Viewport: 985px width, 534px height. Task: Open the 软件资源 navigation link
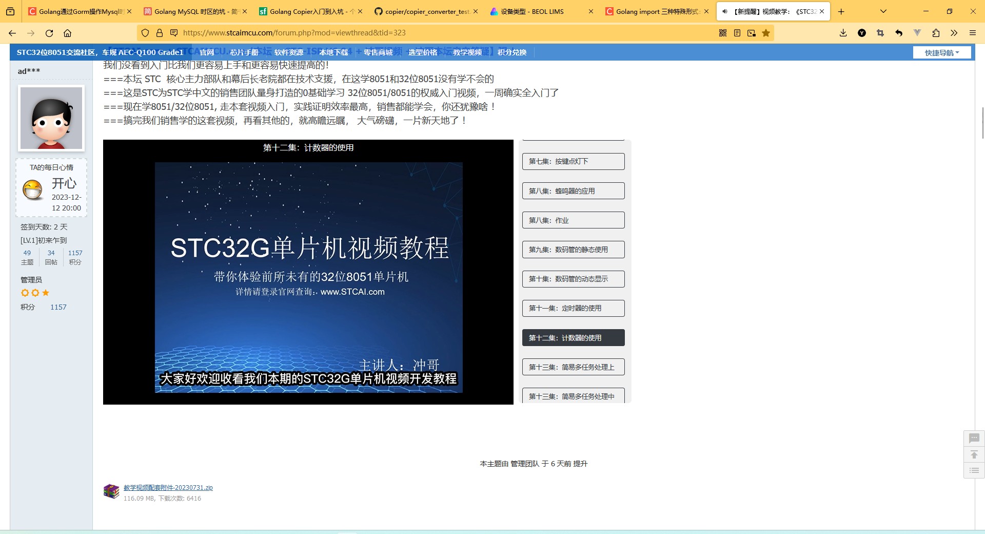[x=289, y=52]
